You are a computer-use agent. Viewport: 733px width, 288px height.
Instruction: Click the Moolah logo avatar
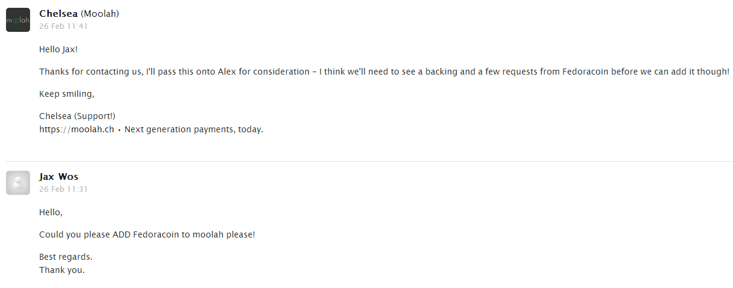(x=18, y=20)
